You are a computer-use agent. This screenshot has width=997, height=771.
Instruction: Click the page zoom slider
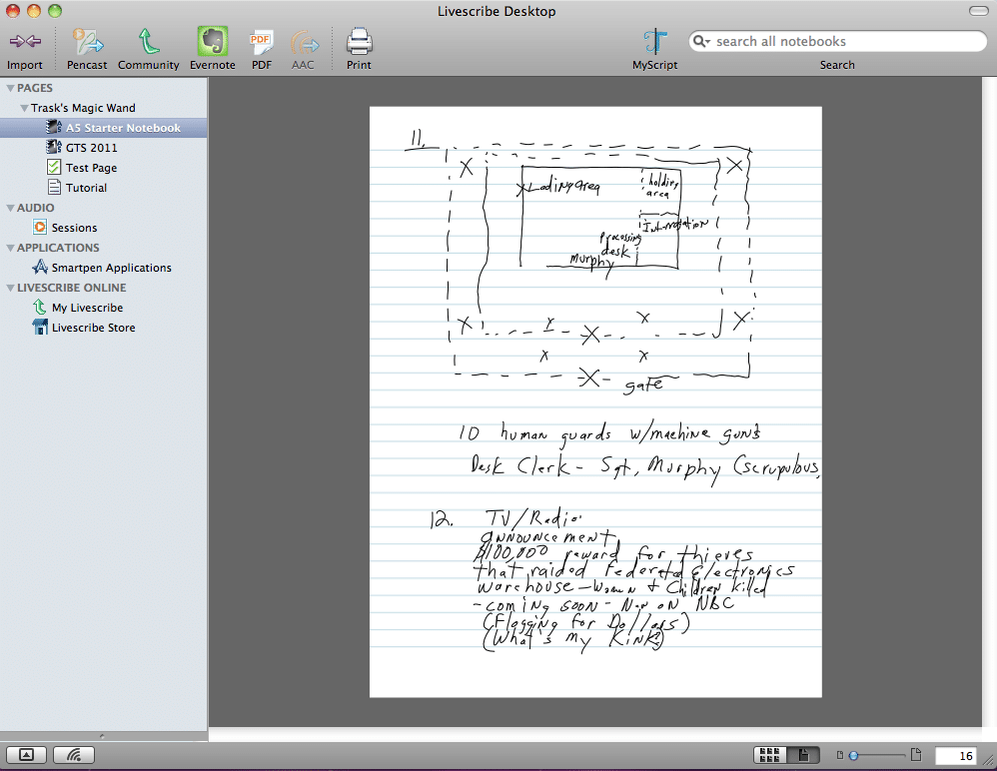pos(878,755)
